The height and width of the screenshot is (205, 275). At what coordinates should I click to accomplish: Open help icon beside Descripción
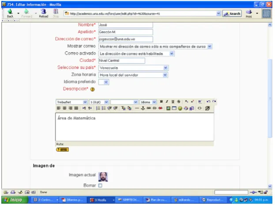(x=92, y=89)
